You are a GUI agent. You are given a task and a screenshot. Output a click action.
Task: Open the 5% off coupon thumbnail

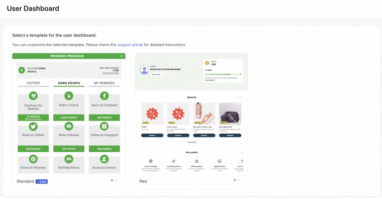(x=179, y=114)
